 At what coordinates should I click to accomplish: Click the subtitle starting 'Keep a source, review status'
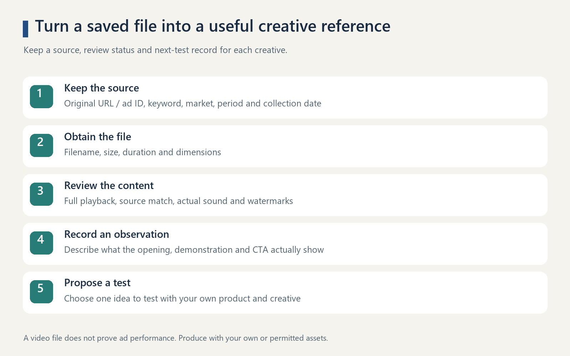pyautogui.click(x=155, y=50)
